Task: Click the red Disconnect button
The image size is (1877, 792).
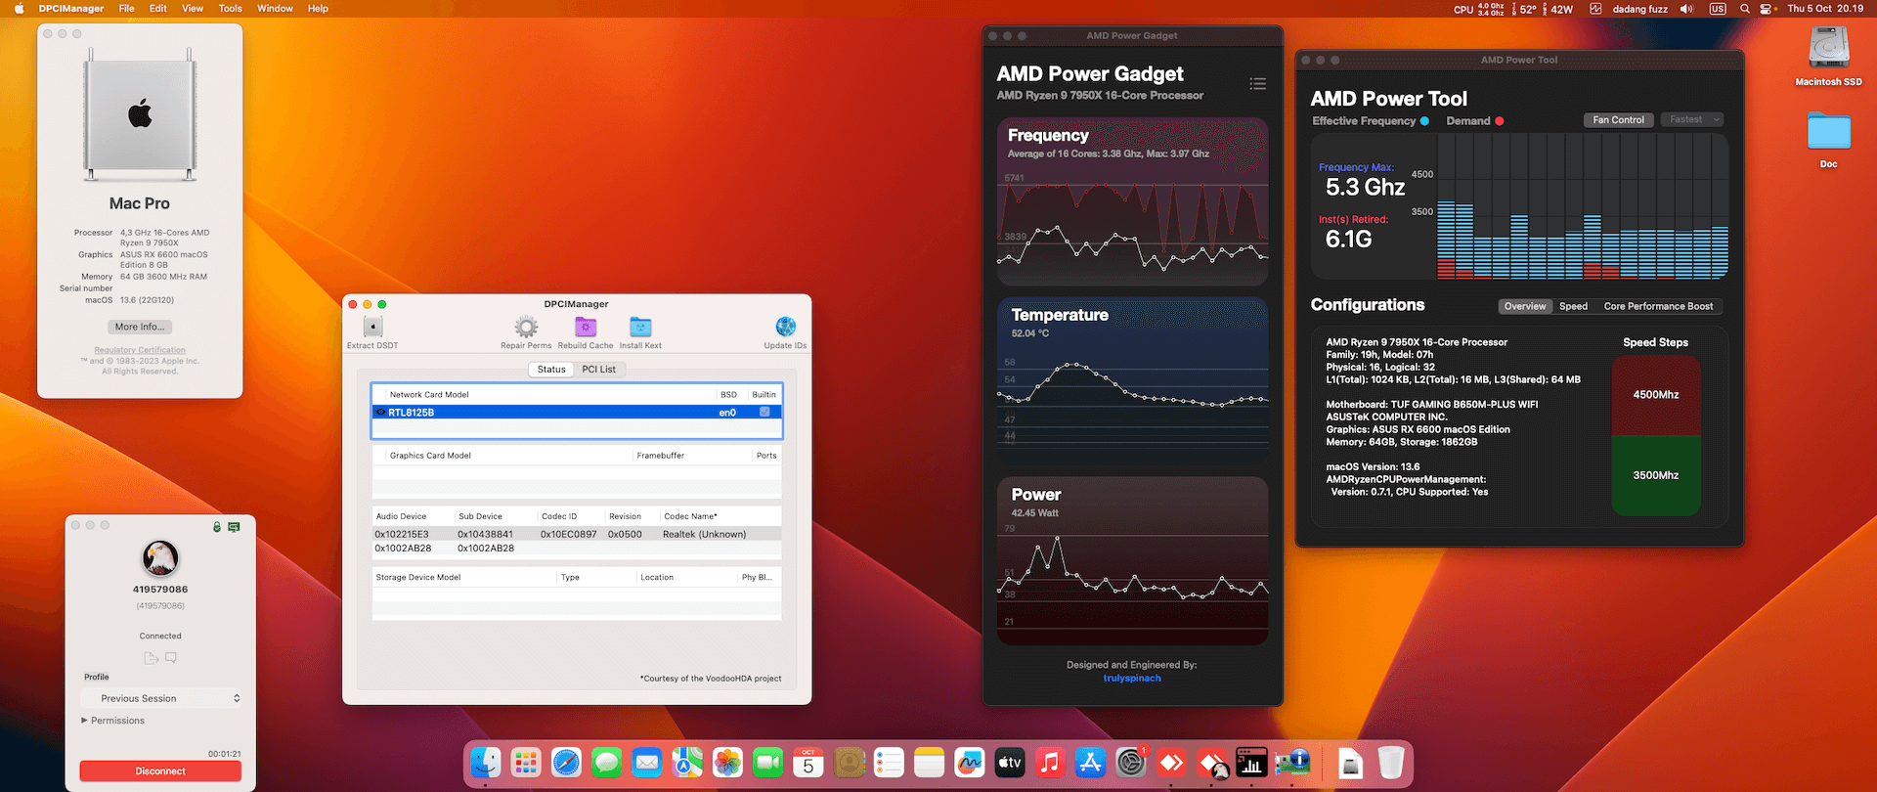Action: click(160, 771)
